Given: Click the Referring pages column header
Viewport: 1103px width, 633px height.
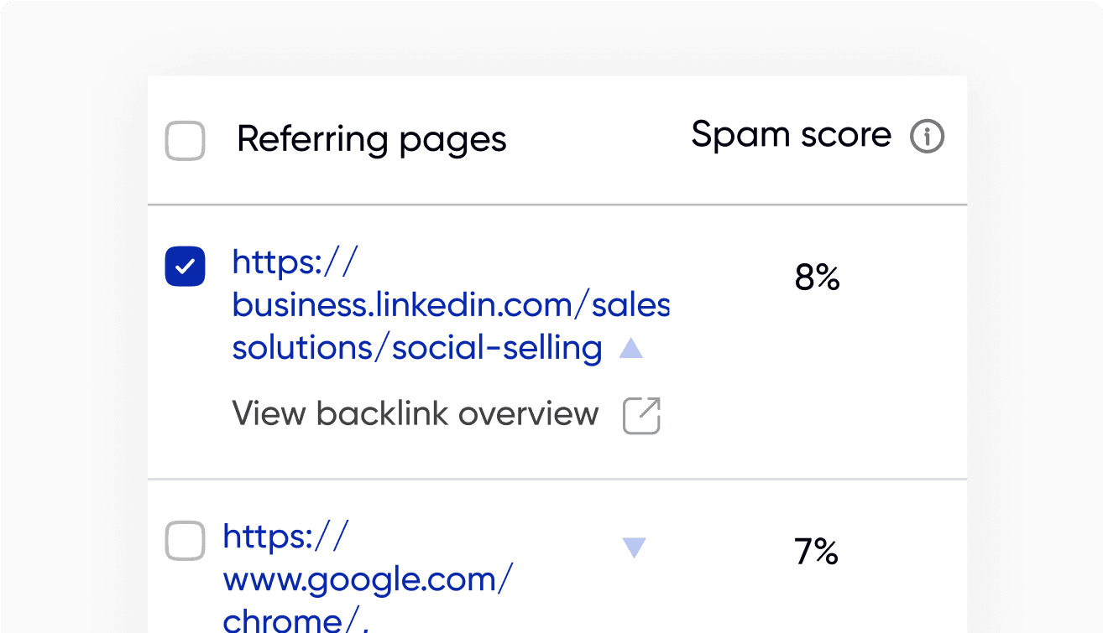Looking at the screenshot, I should click(372, 139).
